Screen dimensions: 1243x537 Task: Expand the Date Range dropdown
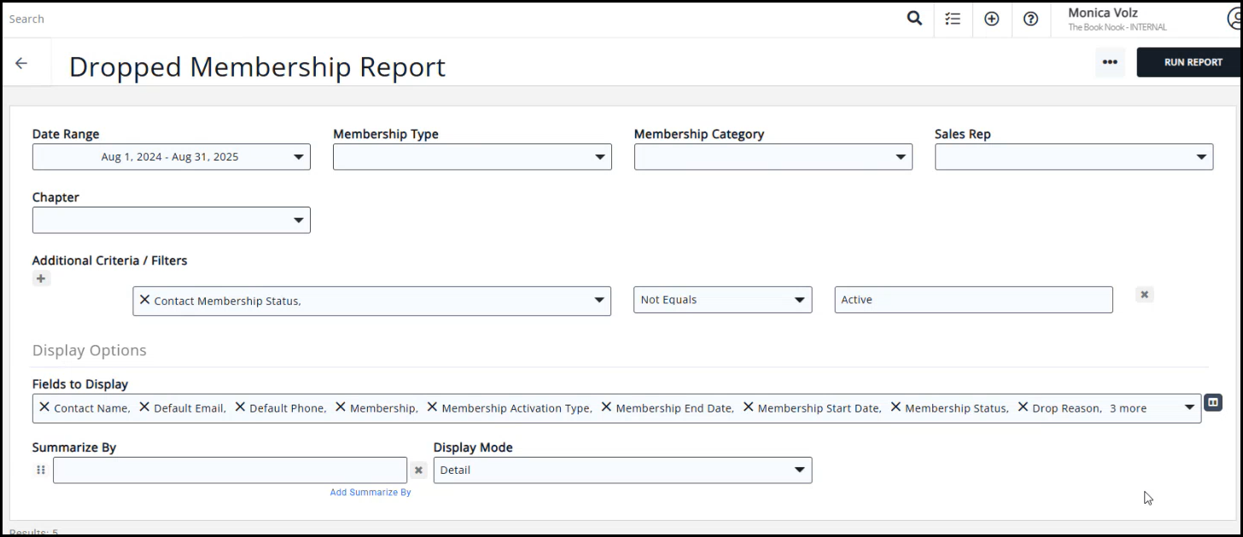coord(298,157)
